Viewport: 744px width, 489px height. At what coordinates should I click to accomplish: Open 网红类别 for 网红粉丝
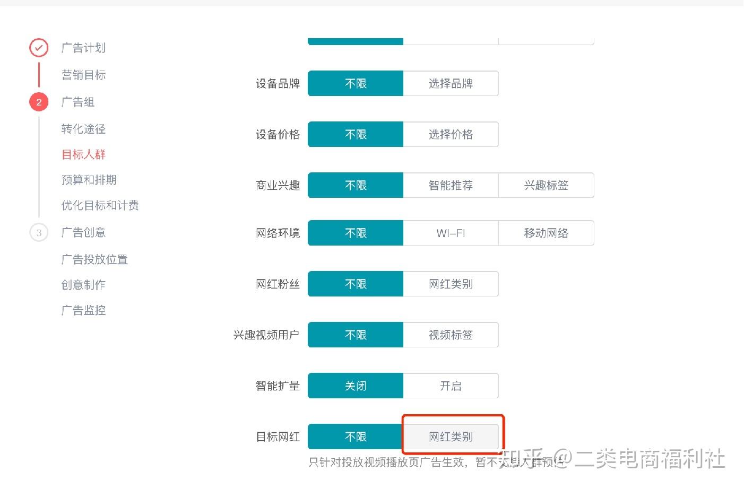click(x=451, y=284)
